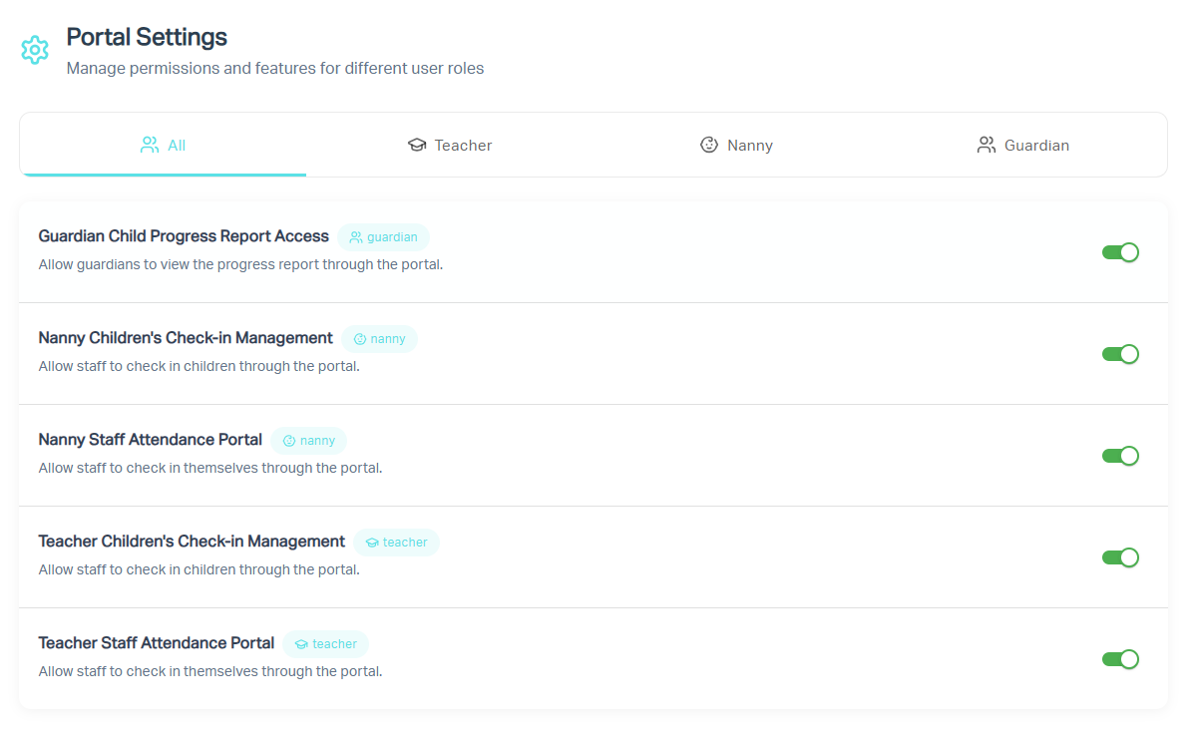Click the graduation cap icon in Teacher tab
Screen dimensions: 1196x736
tap(417, 146)
